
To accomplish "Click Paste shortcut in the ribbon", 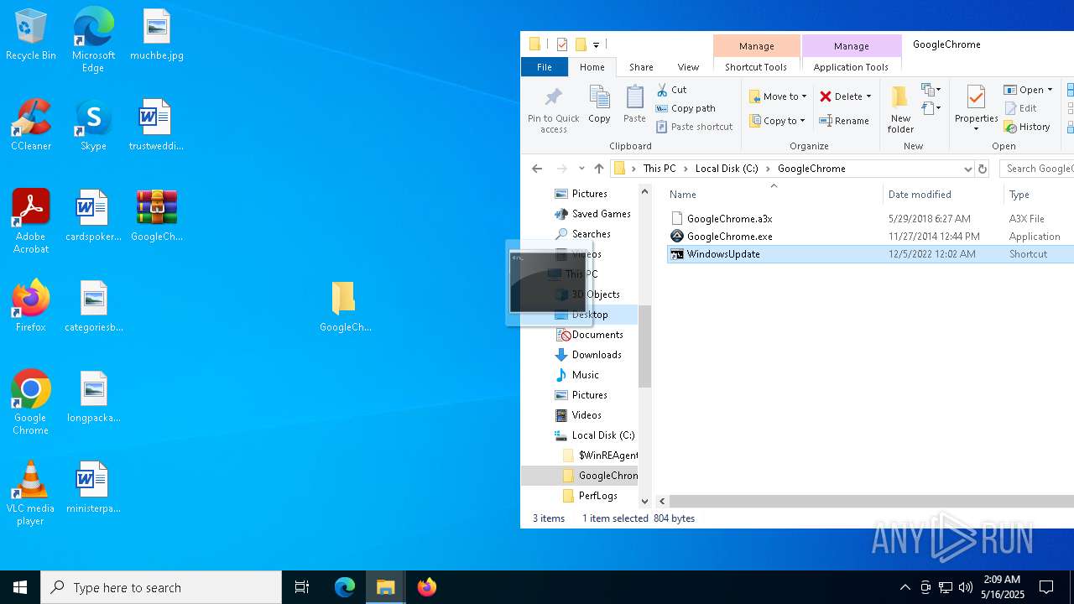I will [695, 127].
